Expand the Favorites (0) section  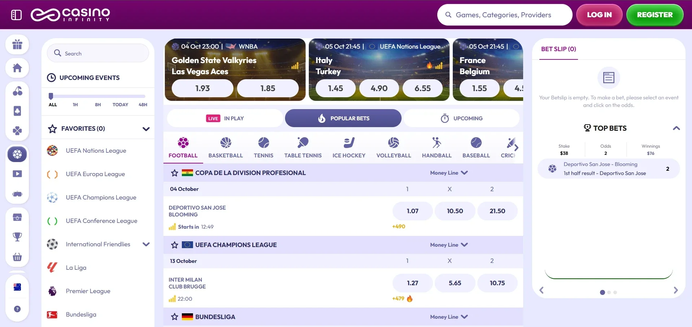pyautogui.click(x=146, y=129)
